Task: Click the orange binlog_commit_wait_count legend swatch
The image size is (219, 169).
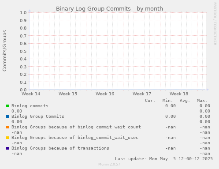Action: coord(7,127)
